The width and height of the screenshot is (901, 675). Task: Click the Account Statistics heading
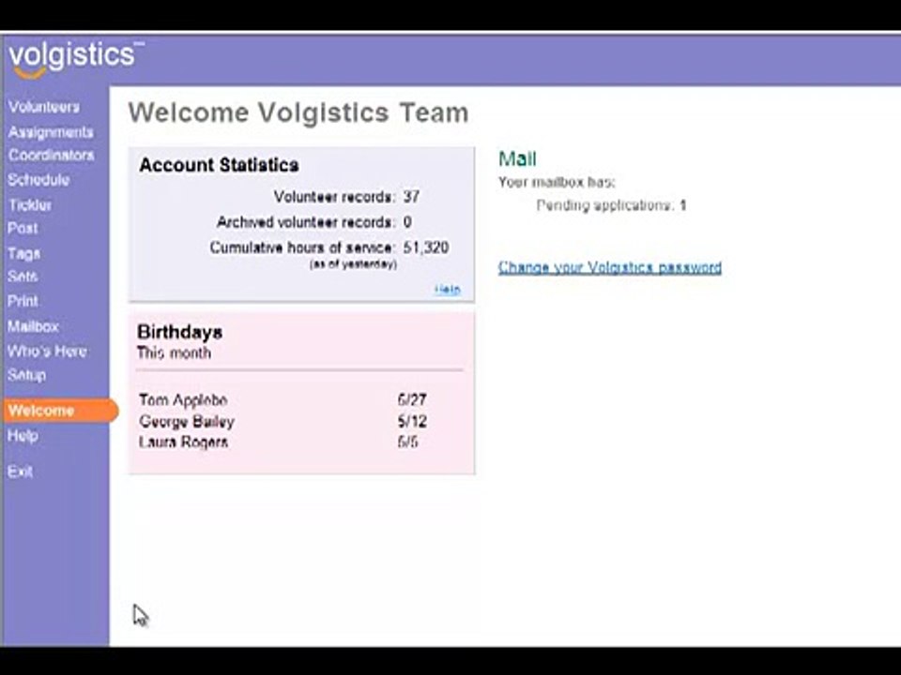(x=219, y=165)
